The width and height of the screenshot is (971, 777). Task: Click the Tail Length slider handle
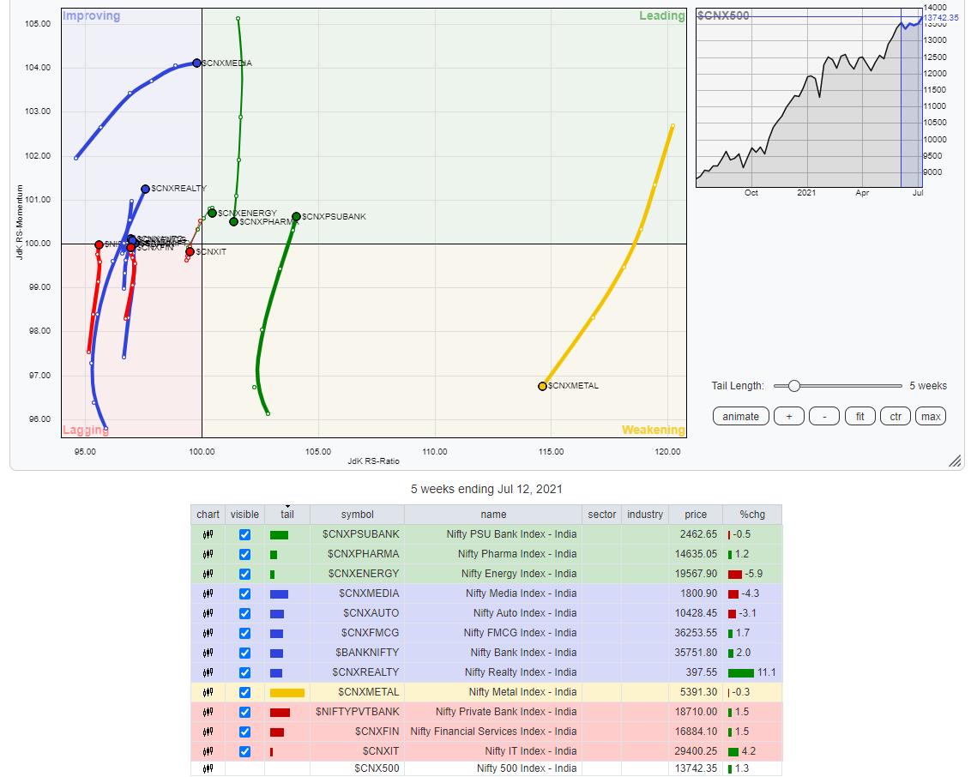[793, 386]
